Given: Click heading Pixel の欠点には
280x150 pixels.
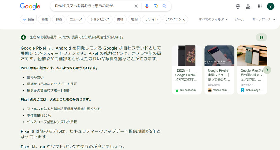Looking at the screenshot, I should [x=56, y=99].
